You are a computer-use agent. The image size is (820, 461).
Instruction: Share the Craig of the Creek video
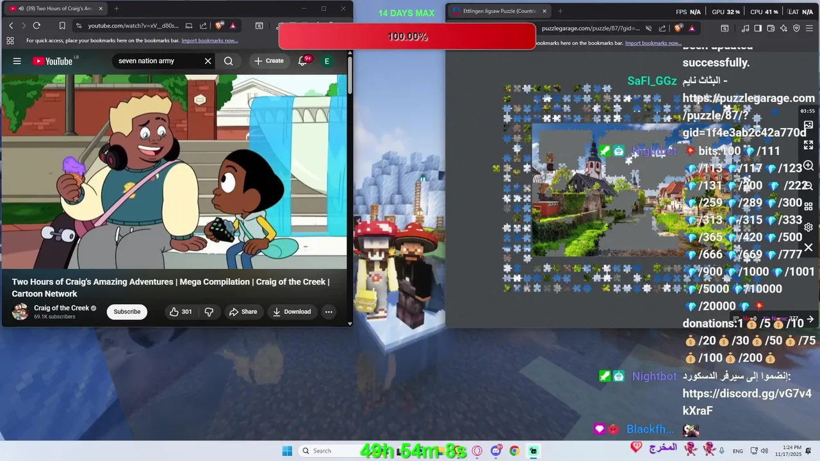(243, 312)
